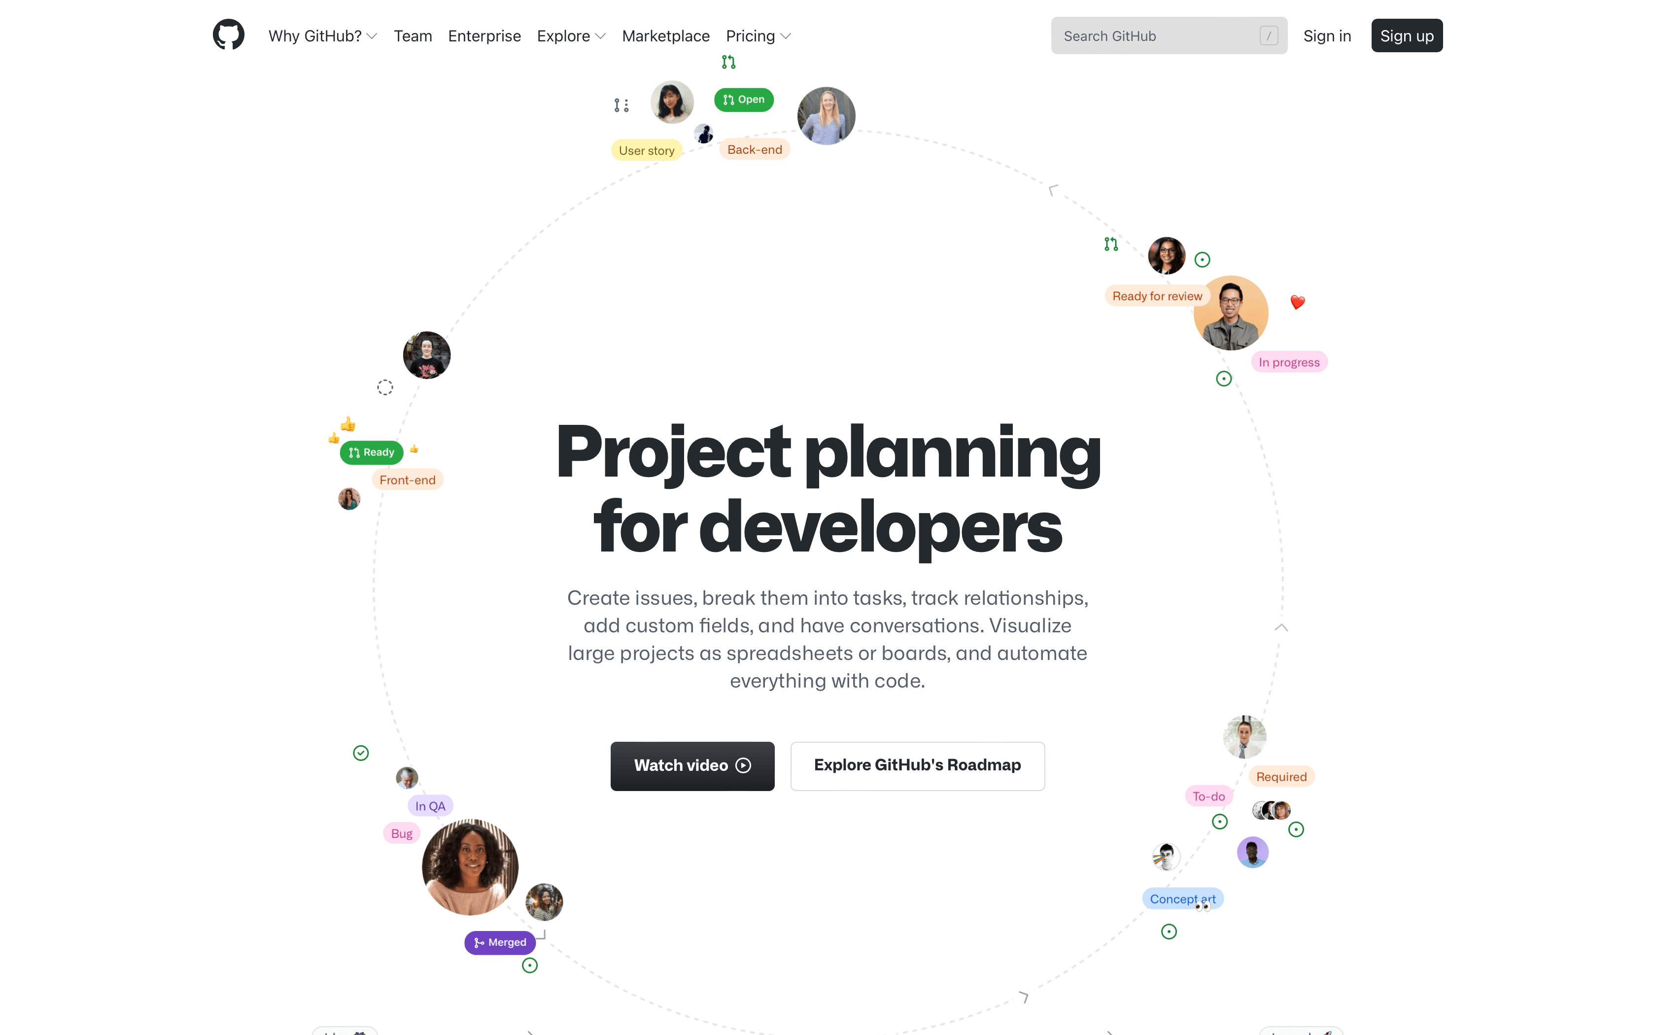The width and height of the screenshot is (1656, 1035).
Task: Select the 'Ready' status label badge
Action: point(372,451)
